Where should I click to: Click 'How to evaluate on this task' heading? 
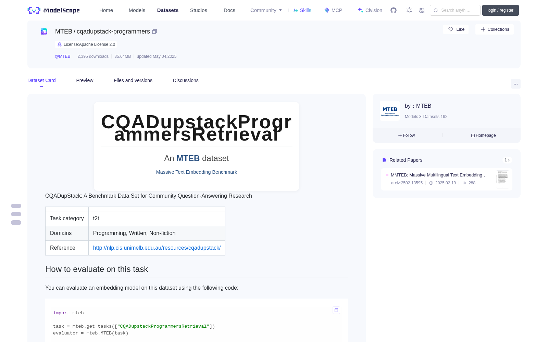(97, 269)
